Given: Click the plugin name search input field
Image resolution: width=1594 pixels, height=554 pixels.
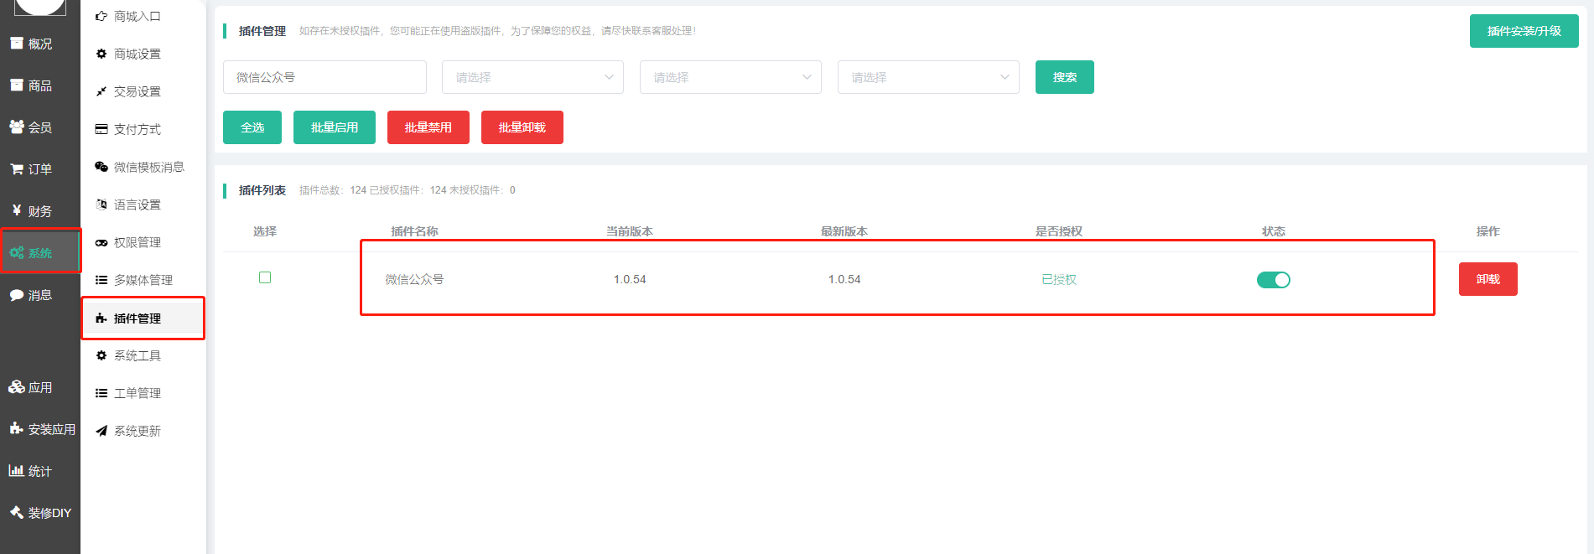Looking at the screenshot, I should pos(325,77).
